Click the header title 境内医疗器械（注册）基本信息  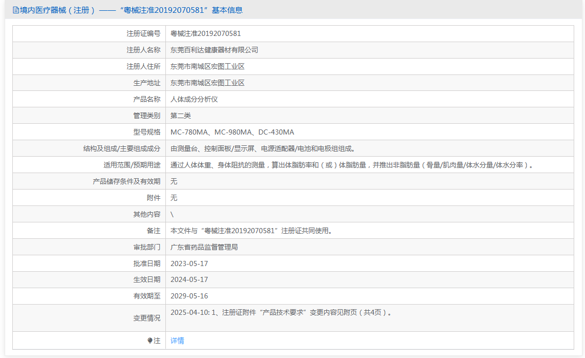point(131,10)
